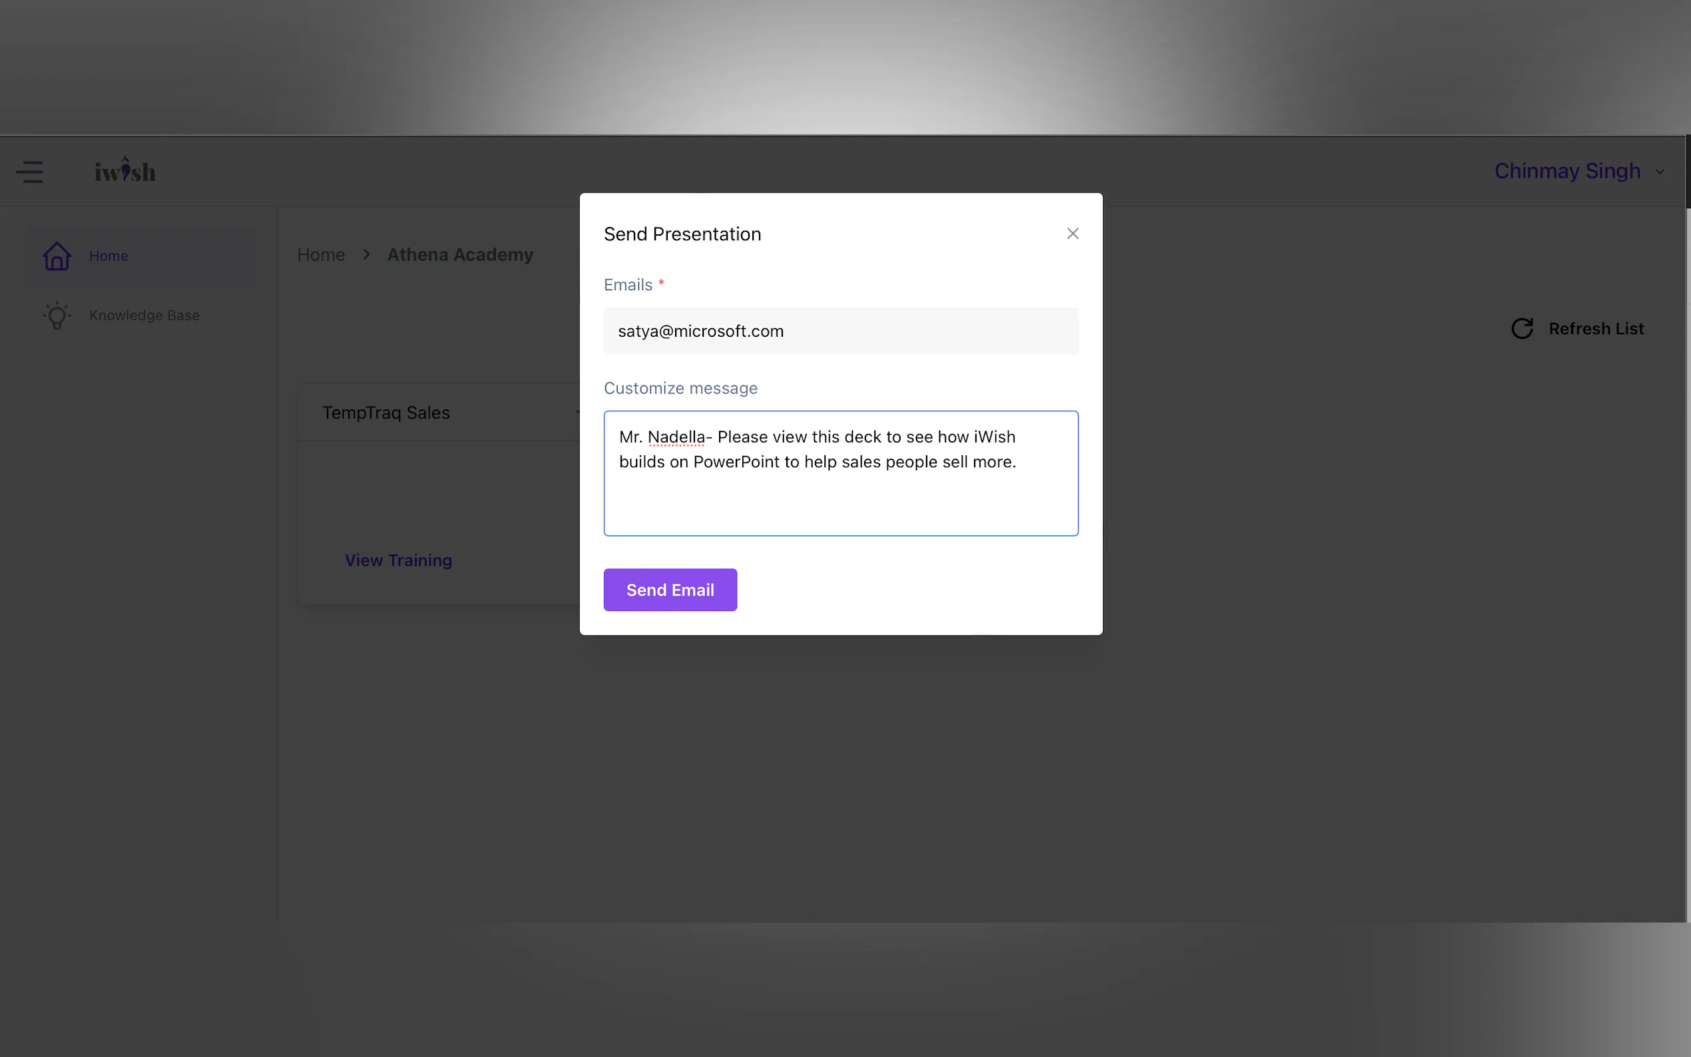Screen dimensions: 1691x1057
Task: Open Knowledge Base from the sidebar
Action: click(144, 316)
